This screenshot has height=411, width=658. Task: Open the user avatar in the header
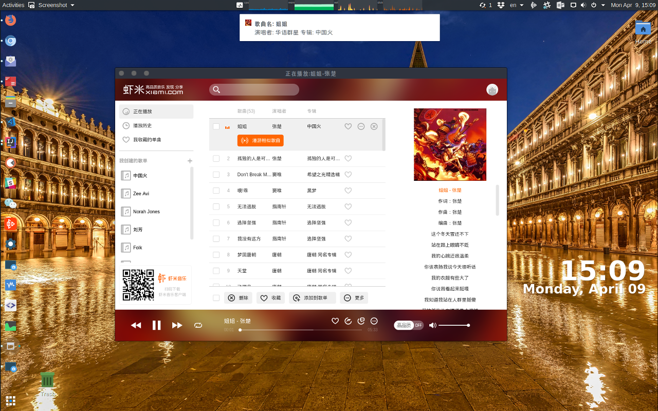(x=492, y=89)
